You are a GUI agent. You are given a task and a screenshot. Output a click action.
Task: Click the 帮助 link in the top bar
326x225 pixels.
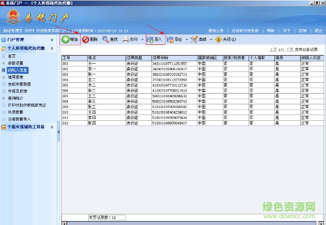tap(271, 31)
